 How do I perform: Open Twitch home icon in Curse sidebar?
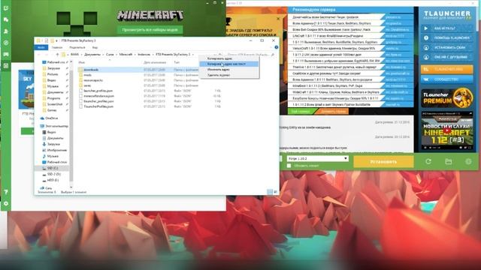click(6, 8)
